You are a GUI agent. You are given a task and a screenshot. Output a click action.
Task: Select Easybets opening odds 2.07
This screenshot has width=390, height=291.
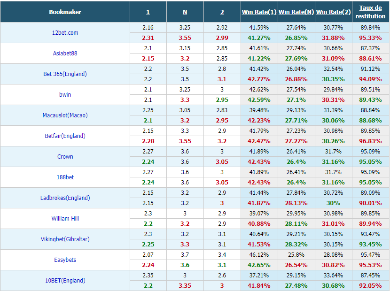(148, 254)
